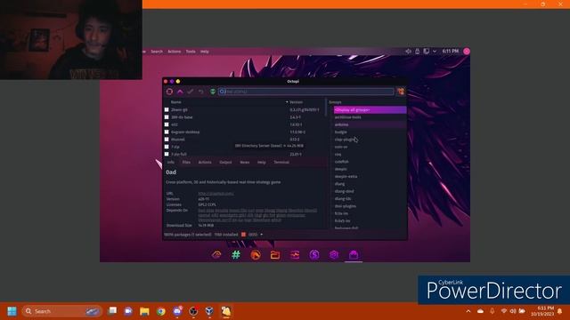The height and width of the screenshot is (320, 570).
Task: Click the red outdated packages status icon
Action: tap(243, 235)
